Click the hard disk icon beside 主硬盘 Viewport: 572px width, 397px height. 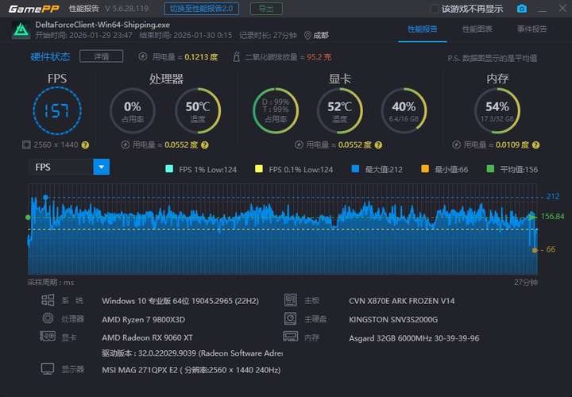[291, 318]
